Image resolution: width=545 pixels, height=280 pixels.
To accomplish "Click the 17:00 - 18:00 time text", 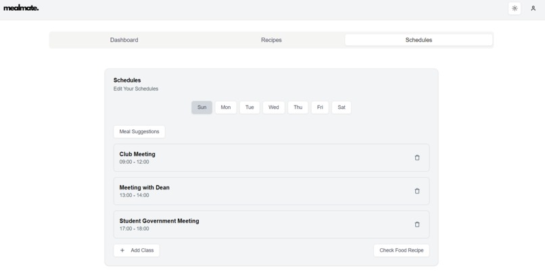I will coord(134,229).
